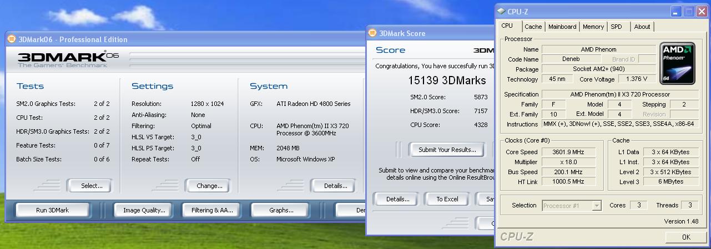The image size is (711, 249).
Task: Click the Batch Size Tests count 0 of 6
Action: click(102, 159)
